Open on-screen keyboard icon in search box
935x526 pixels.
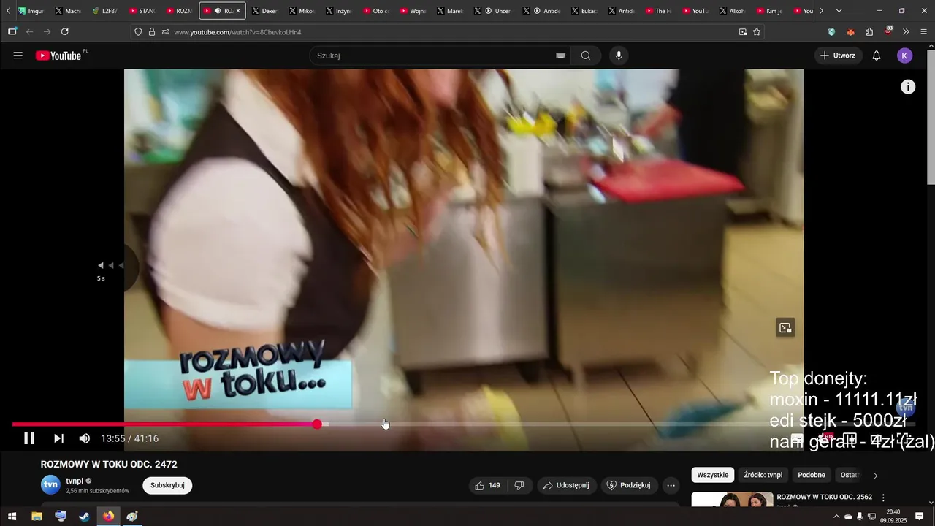[x=561, y=56]
